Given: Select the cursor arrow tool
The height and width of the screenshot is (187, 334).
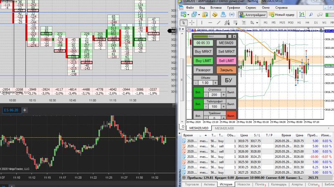Looking at the screenshot, I should point(183,23).
